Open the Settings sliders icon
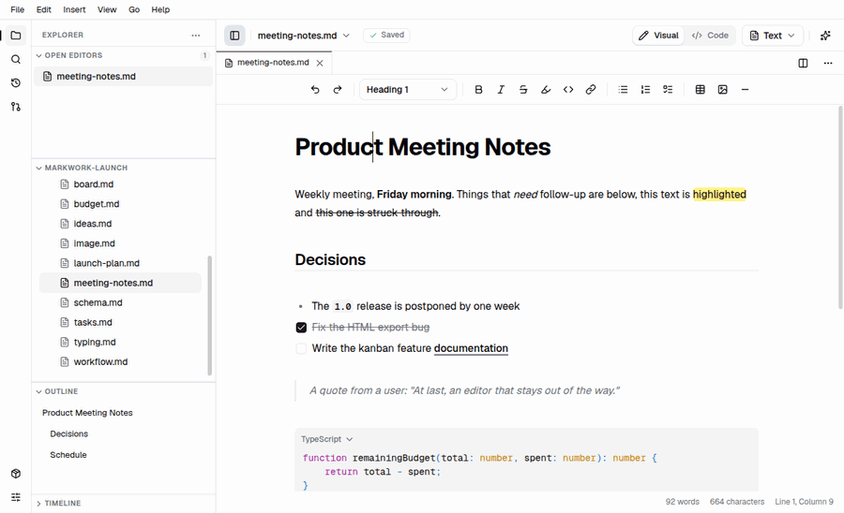The image size is (844, 513). pos(16,497)
